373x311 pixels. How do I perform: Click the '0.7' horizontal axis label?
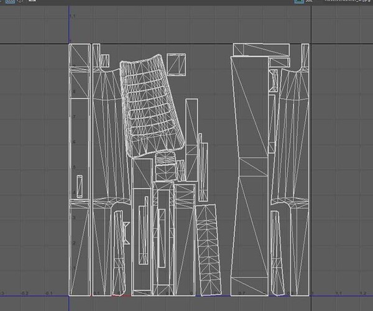click(241, 293)
